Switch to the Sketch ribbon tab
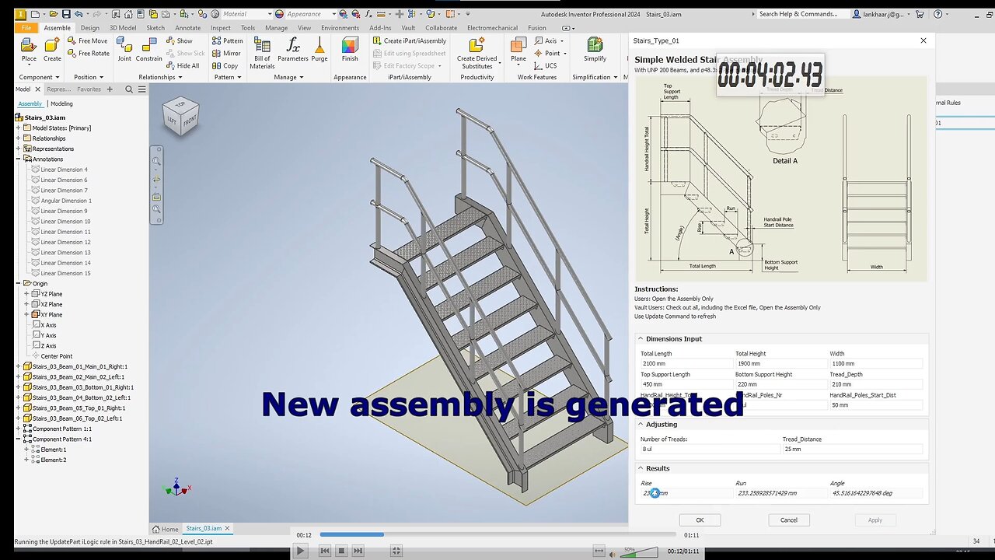 point(155,28)
